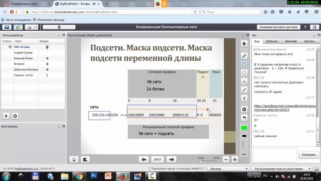Image resolution: width=321 pixels, height=181 pixels.
Task: Select the rectangle shape tool
Action: pyautogui.click(x=244, y=64)
